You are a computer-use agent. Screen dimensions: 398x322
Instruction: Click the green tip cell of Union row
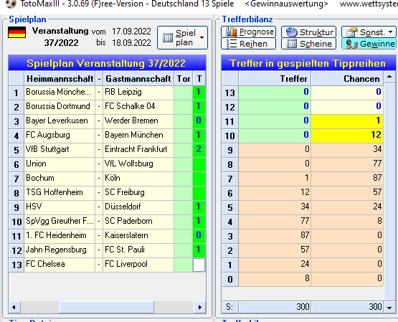199,164
